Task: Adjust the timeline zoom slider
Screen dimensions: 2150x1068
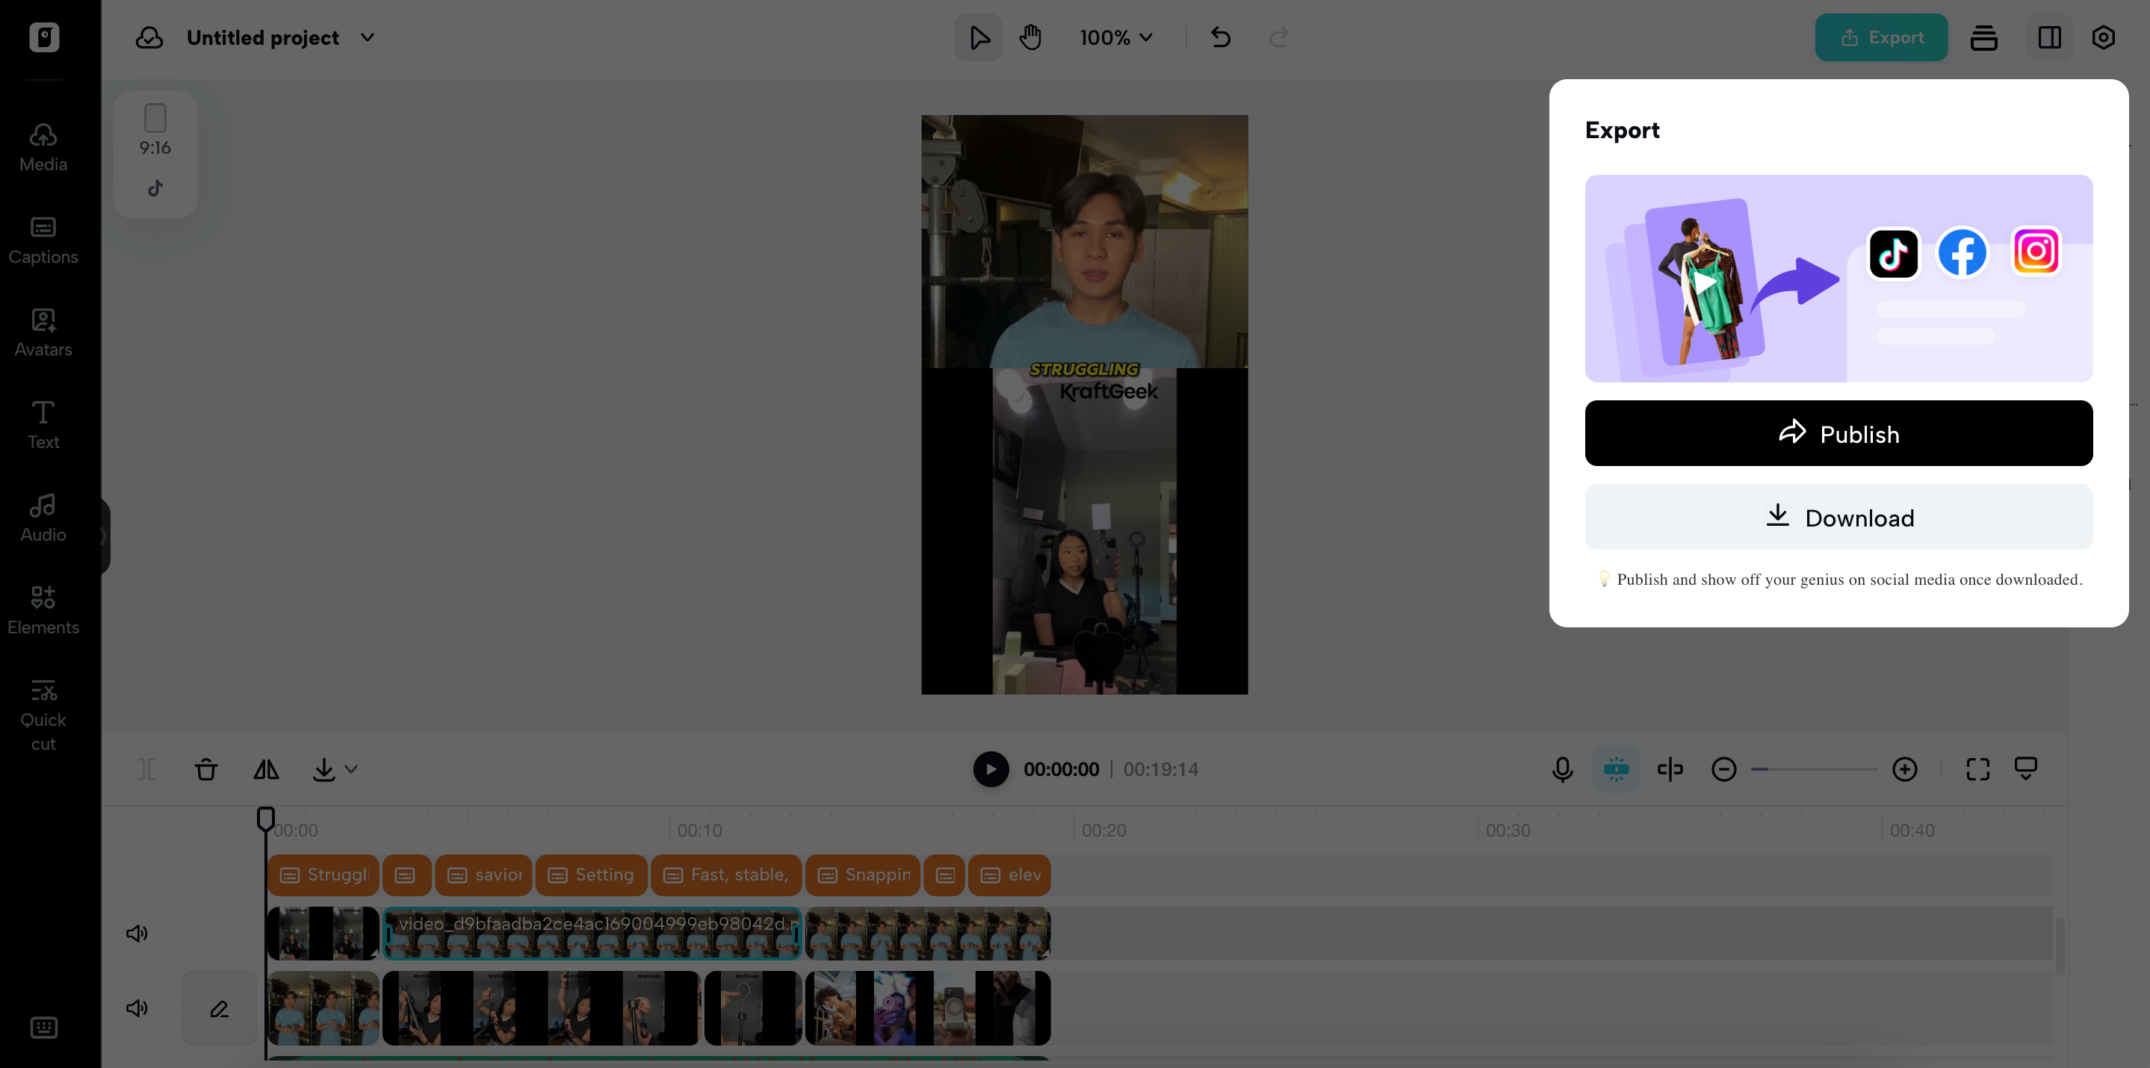Action: pos(1811,769)
